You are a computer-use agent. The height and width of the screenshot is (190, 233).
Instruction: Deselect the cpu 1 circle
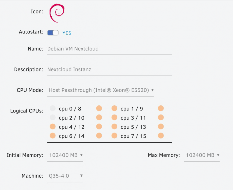114,108
